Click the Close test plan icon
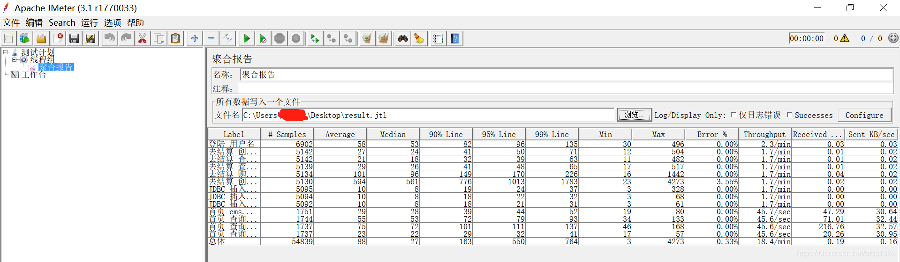 pos(58,38)
